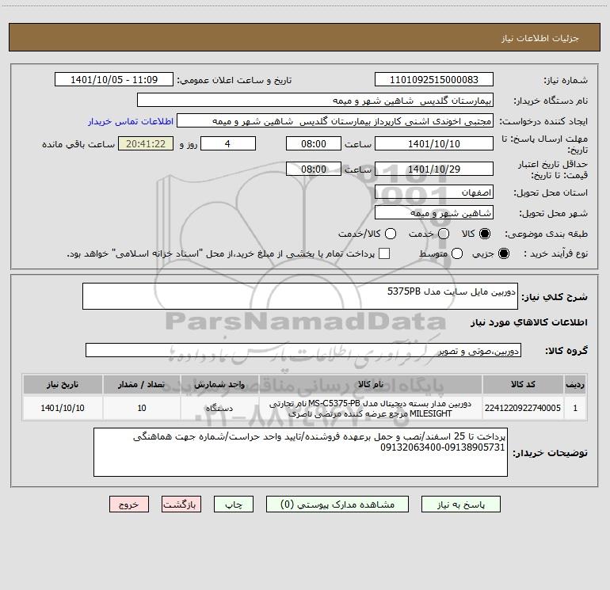Click the کد کالا column header
Screen dimensions: 610x590
tap(523, 384)
